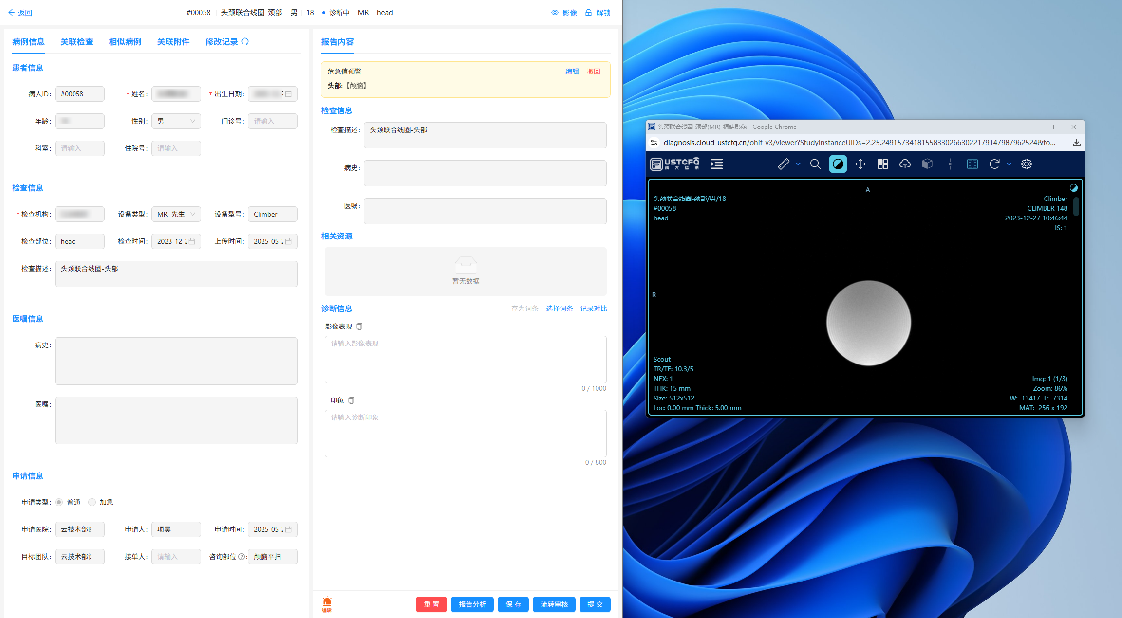Click the 选择词条 link
The image size is (1122, 618).
coord(559,309)
